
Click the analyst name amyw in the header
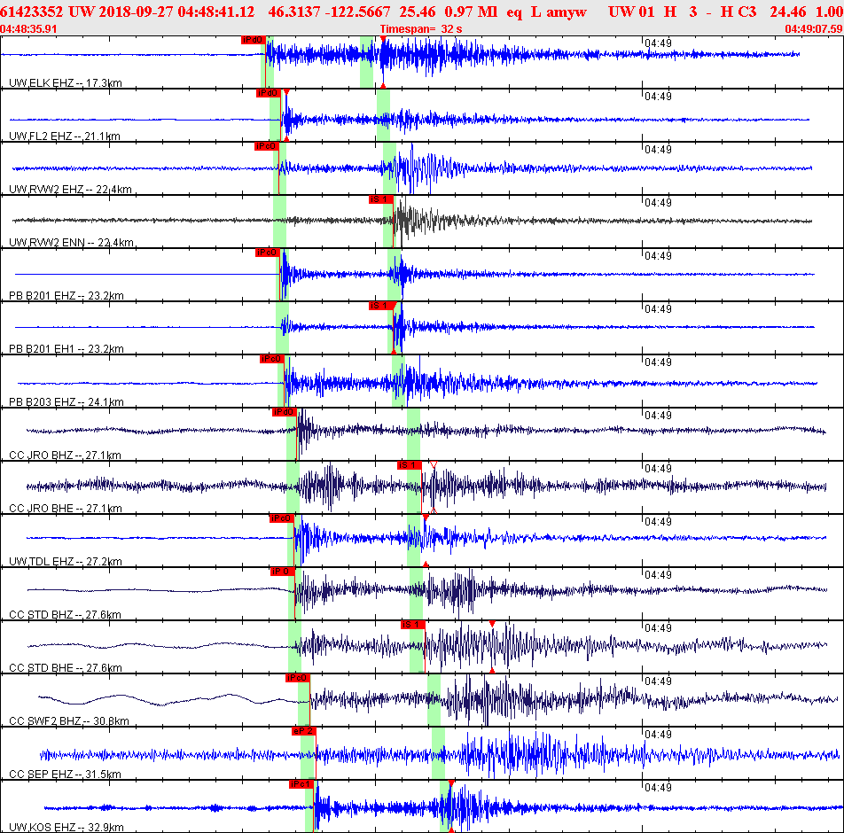pos(566,12)
